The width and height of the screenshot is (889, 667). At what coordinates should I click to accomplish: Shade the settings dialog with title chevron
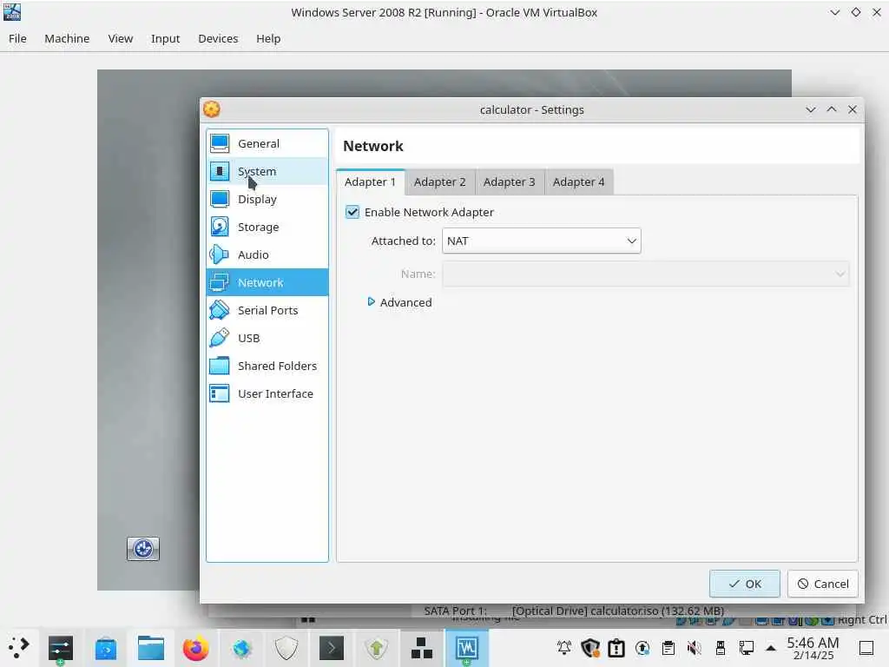[811, 109]
